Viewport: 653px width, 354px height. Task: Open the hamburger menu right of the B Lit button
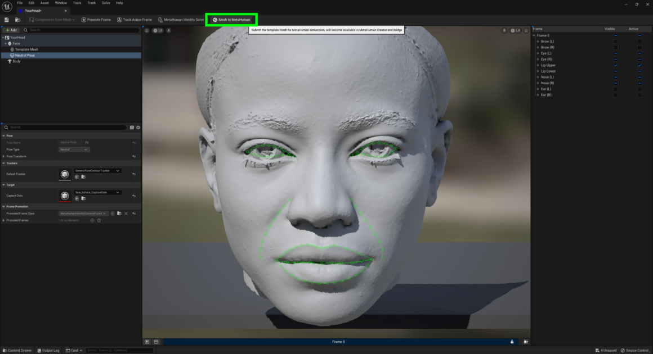[x=526, y=30]
